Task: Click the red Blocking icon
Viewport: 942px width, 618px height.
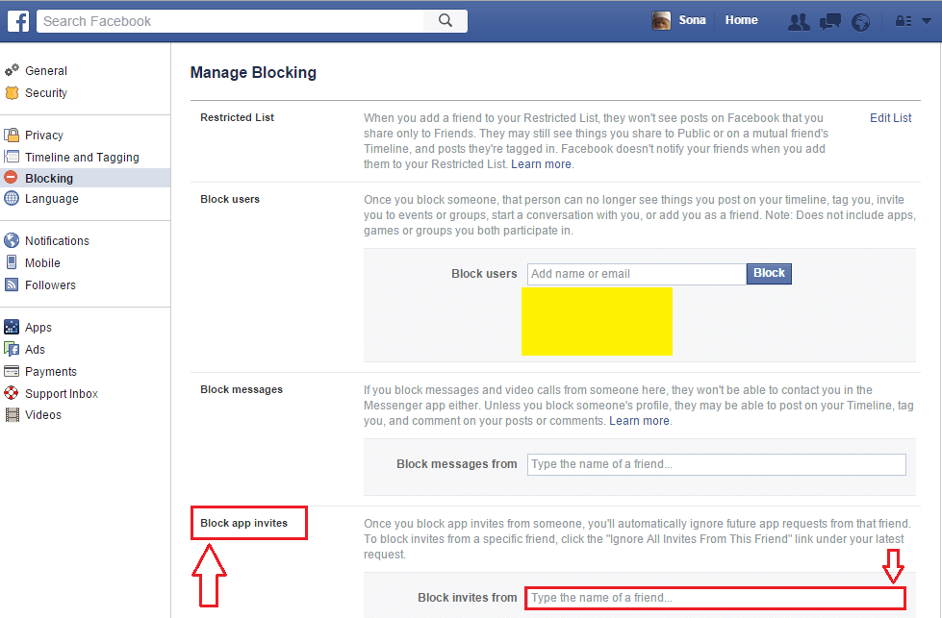Action: point(11,178)
